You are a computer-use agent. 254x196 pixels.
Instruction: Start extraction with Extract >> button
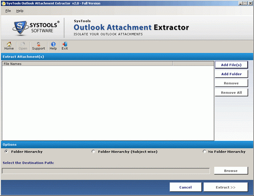pos(226,187)
